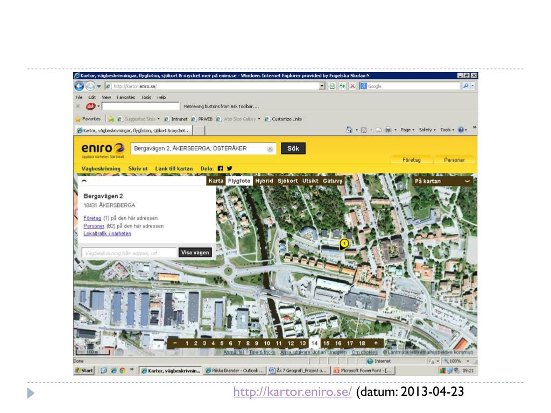Select the Flygfoto map tab
The image size is (551, 413).
pos(239,181)
